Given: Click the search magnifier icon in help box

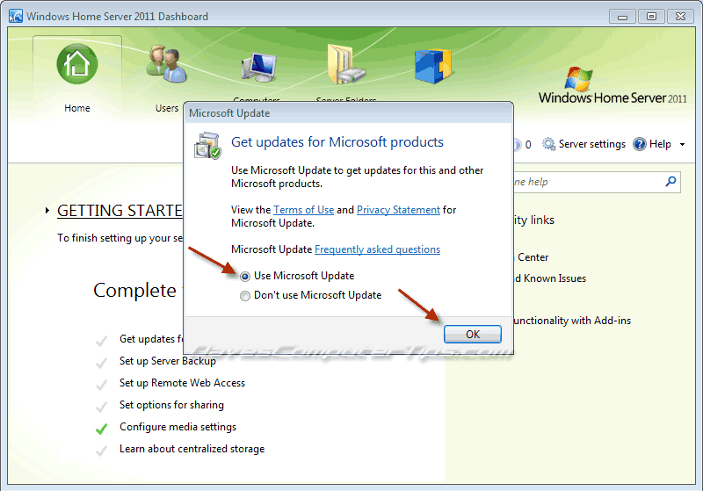Looking at the screenshot, I should tap(670, 182).
